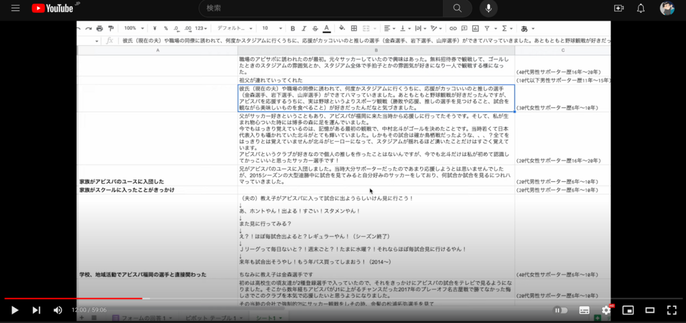Seek along the red video progress bar
Viewport: 686px width, 323px height.
point(73,298)
